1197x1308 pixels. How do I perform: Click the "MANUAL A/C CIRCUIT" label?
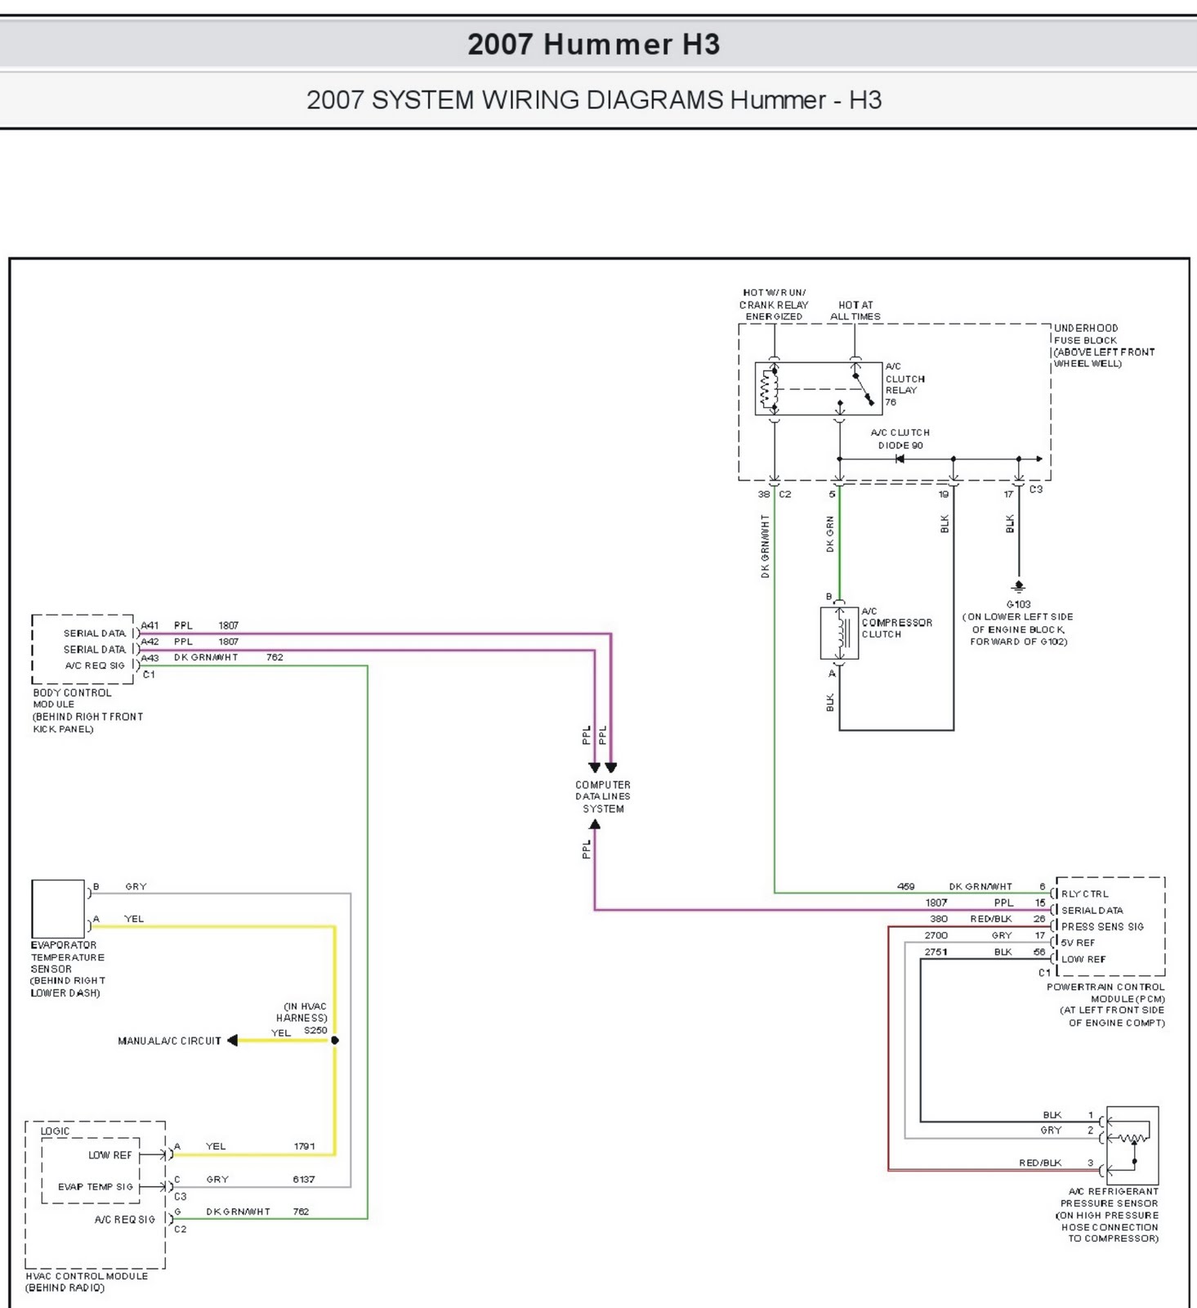click(169, 1041)
